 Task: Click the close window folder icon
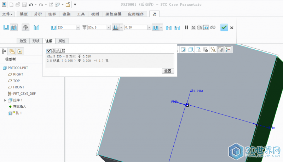click(x=68, y=5)
